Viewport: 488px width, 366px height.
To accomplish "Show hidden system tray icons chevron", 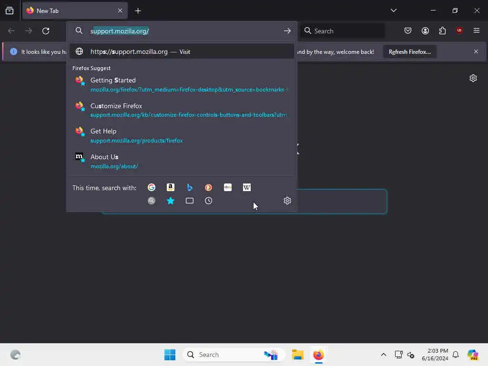I will coord(384,355).
